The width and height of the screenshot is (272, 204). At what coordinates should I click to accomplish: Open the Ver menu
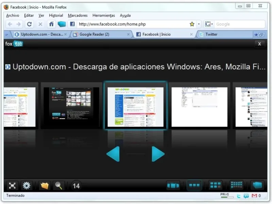click(41, 15)
